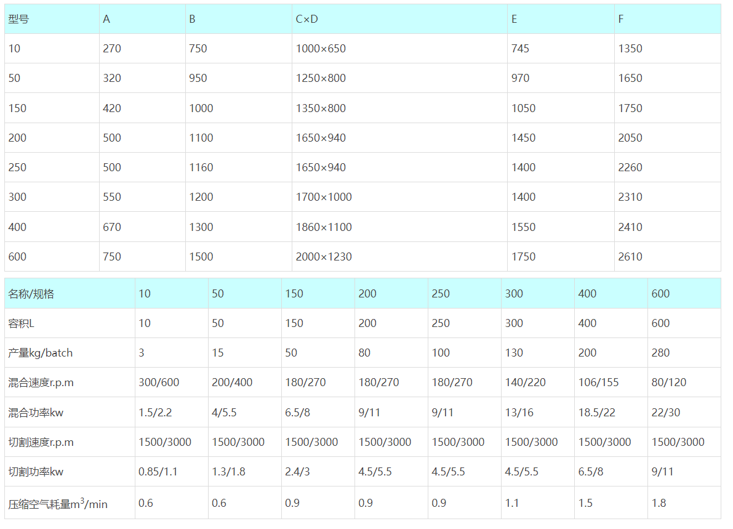Viewport: 733px width, 529px height.
Task: Click the 300/600 mixing speed cell
Action: [159, 382]
